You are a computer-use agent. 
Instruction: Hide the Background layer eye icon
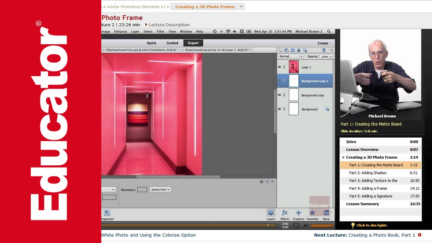[x=279, y=109]
